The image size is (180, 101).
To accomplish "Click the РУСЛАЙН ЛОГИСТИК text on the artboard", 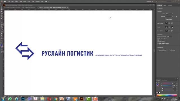I will (x=67, y=53).
